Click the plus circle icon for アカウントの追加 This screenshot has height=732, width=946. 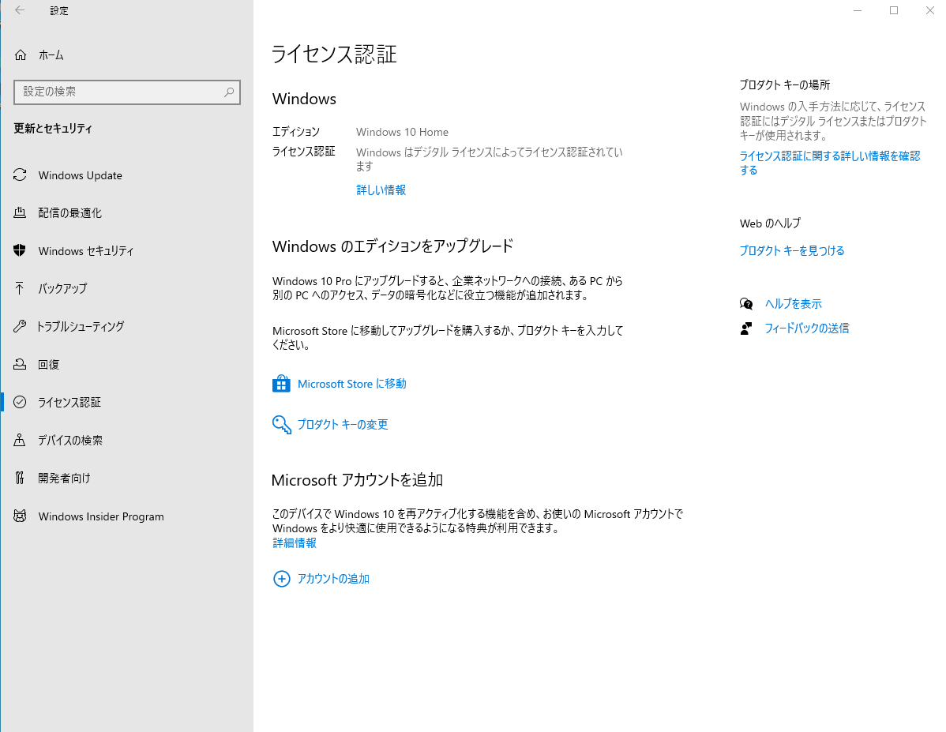pyautogui.click(x=281, y=579)
